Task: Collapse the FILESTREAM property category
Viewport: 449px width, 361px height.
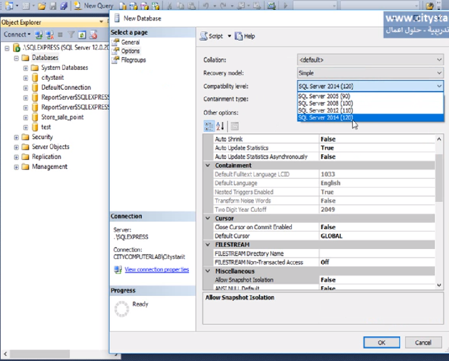Action: [208, 245]
